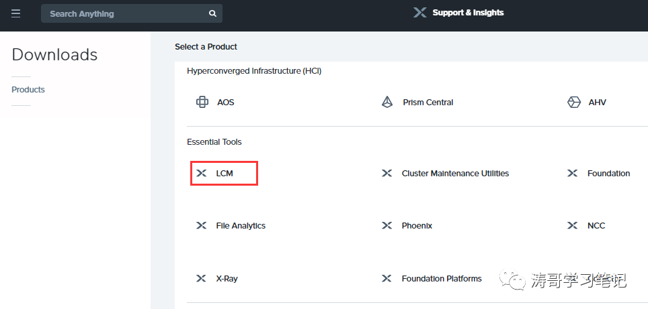
Task: Click the Support & Insights title
Action: click(468, 13)
